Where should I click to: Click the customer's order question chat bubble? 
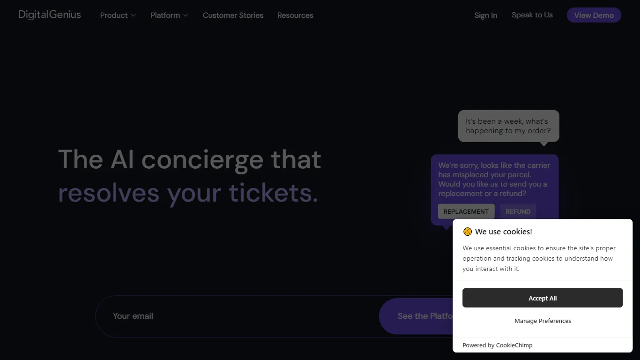[x=508, y=126]
